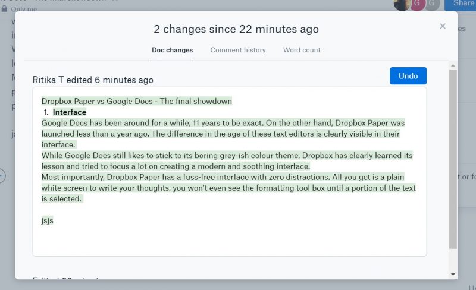The width and height of the screenshot is (476, 290).
Task: Click the scroll up arrow in dialog
Action: click(x=453, y=65)
